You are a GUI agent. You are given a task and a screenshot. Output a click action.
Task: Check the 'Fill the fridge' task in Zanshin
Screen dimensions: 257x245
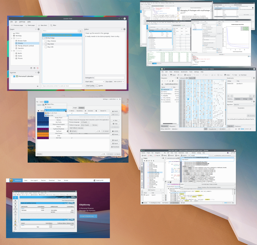click(44, 38)
